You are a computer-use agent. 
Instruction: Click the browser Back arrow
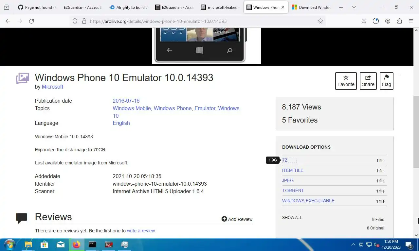click(8, 21)
